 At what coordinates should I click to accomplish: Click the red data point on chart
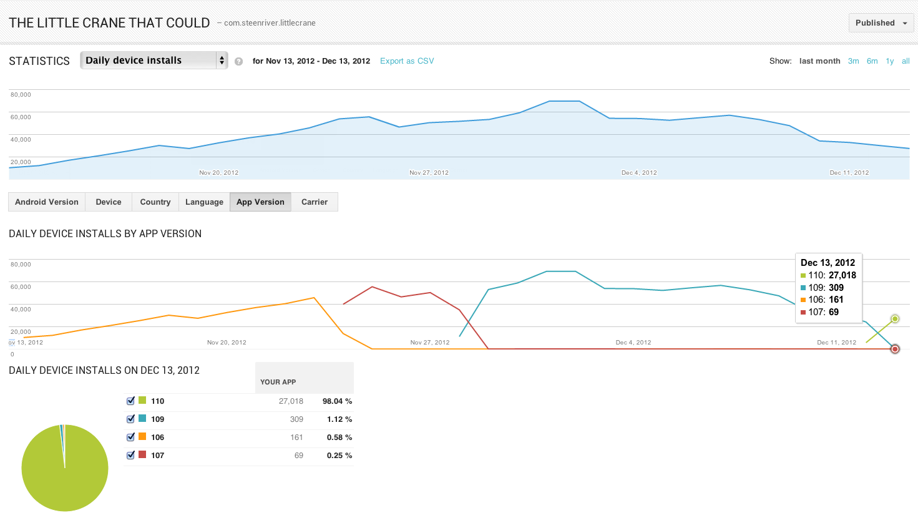click(x=895, y=349)
